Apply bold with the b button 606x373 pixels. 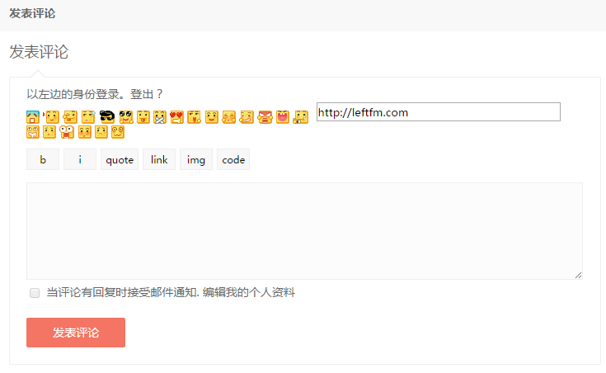click(43, 159)
